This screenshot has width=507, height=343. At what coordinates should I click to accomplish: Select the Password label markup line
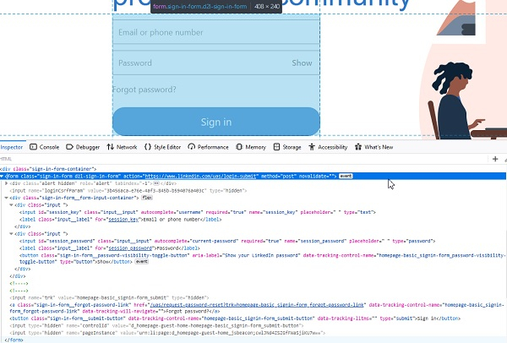click(x=110, y=248)
